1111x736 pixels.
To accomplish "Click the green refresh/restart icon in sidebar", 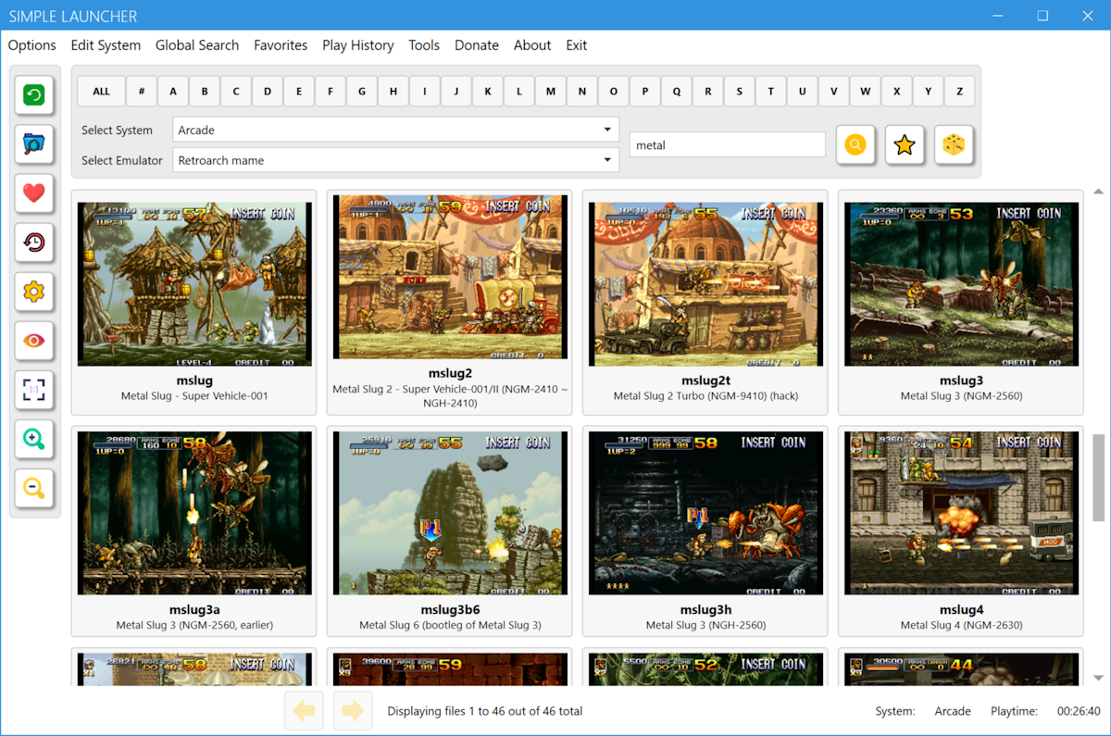I will (34, 94).
